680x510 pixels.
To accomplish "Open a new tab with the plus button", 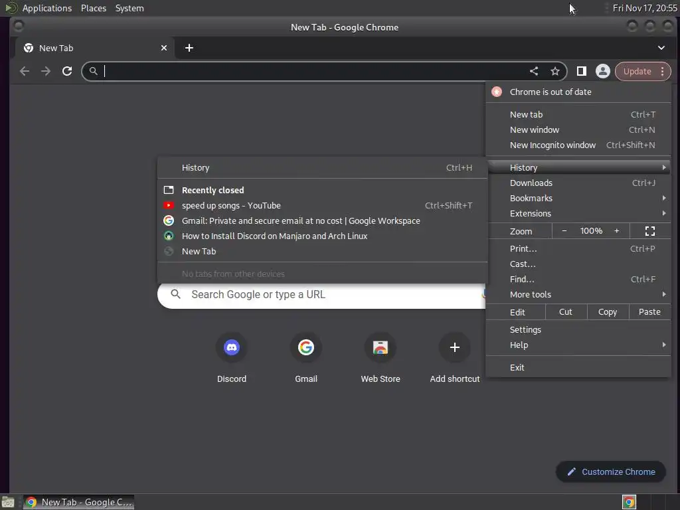I will (x=189, y=48).
